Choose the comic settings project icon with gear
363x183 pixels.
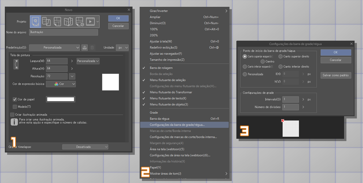(80, 22)
